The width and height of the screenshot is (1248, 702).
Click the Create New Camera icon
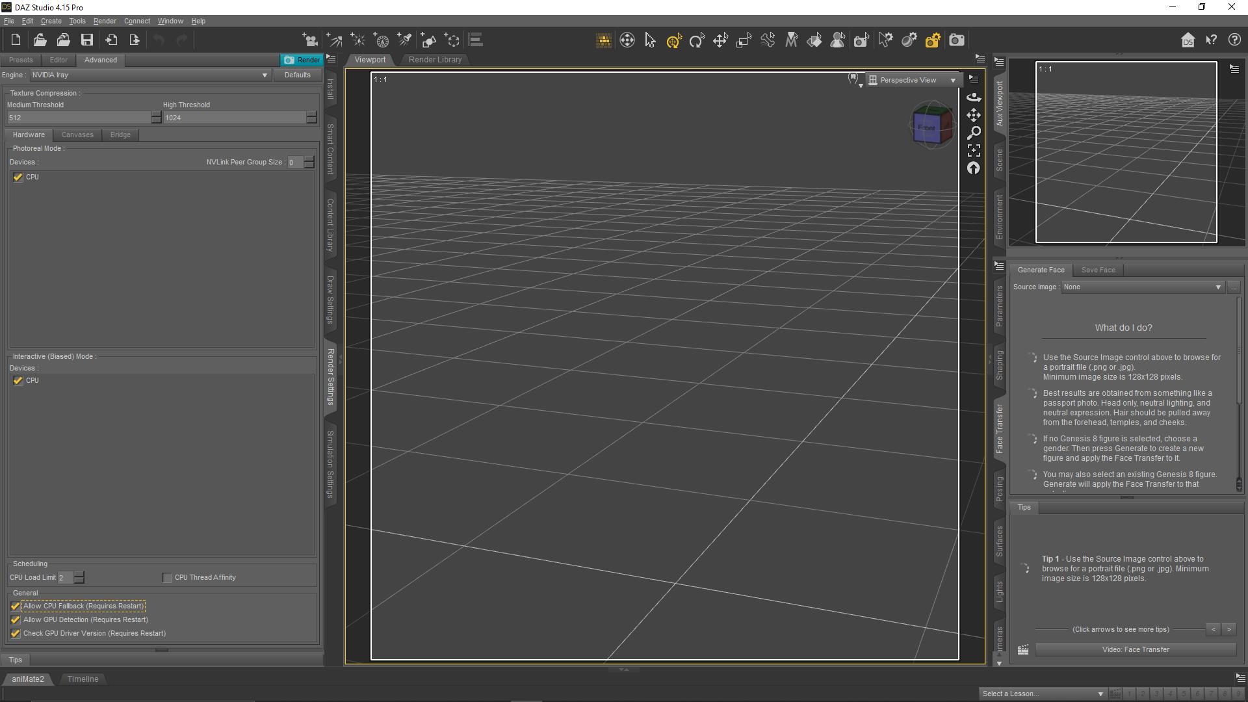311,40
